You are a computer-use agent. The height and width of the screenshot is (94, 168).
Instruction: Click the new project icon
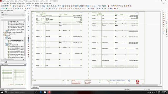[2, 6]
